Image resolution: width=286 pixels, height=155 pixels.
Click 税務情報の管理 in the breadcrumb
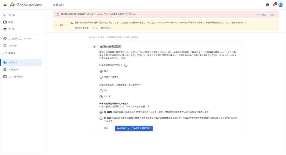(114, 37)
